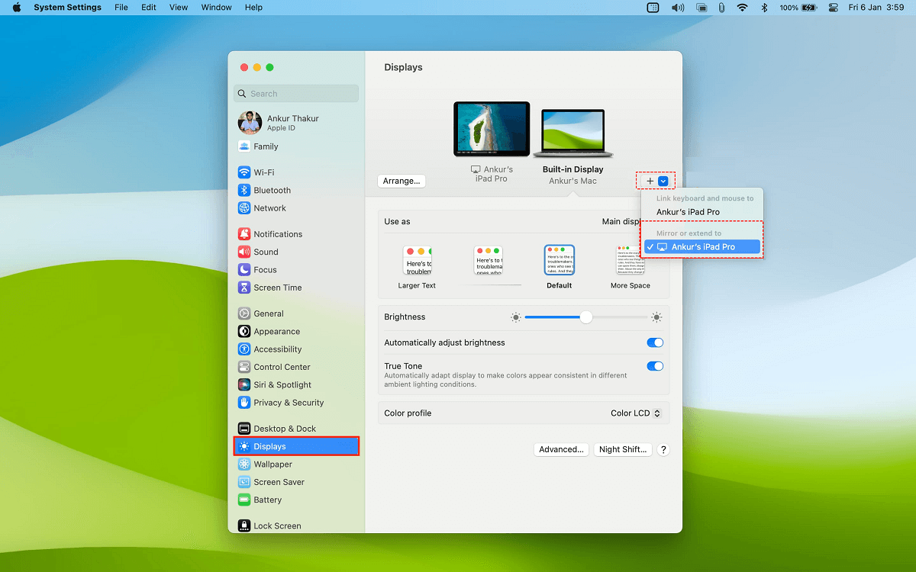Click the Screen Time hourglass icon
The image size is (916, 572).
(x=244, y=288)
